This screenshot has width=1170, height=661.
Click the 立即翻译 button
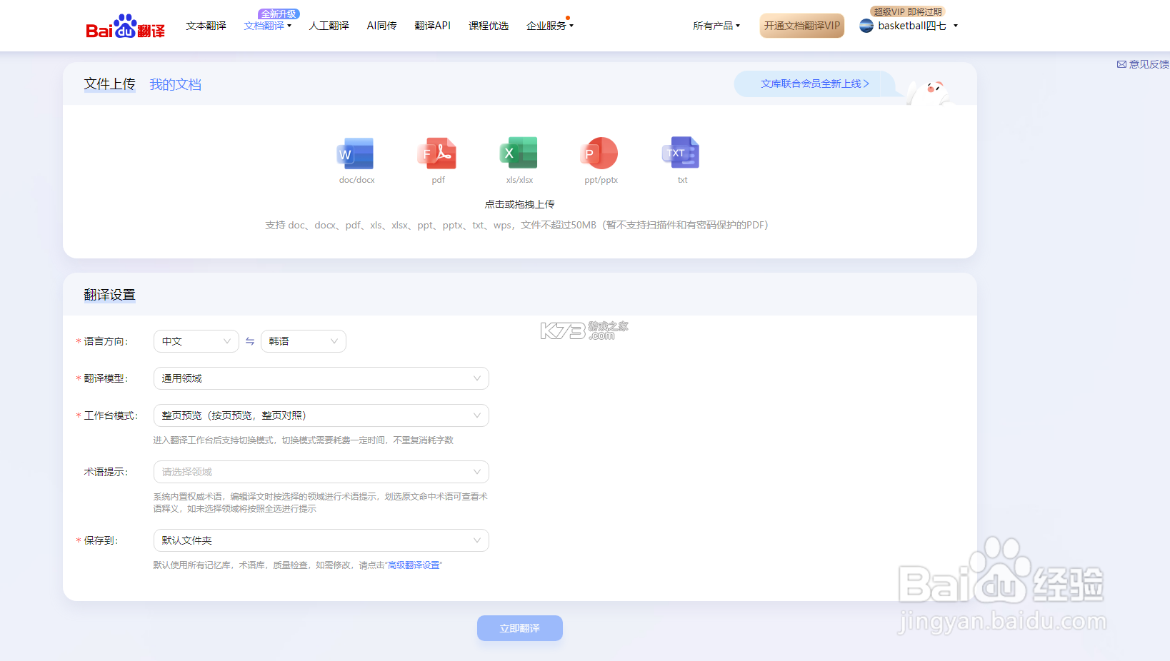pos(520,628)
